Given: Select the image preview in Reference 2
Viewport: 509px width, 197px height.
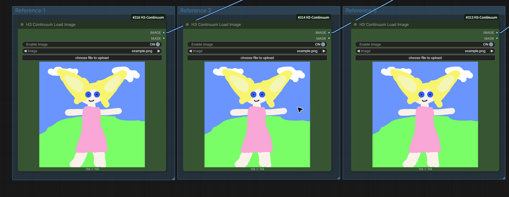Looking at the screenshot, I should 257,115.
